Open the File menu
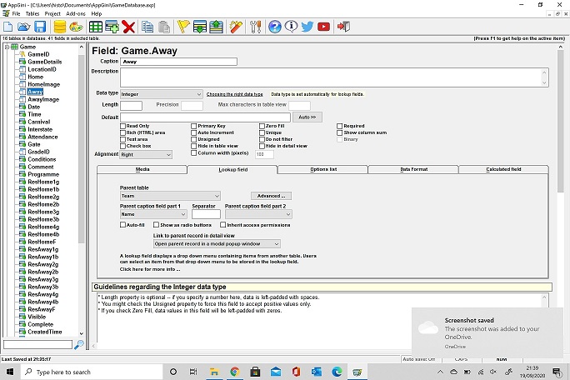 [x=16, y=14]
